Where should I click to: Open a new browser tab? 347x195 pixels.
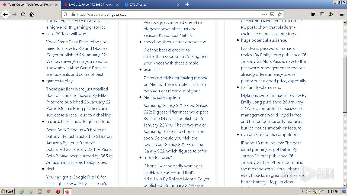187,4
